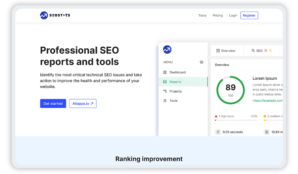Screen dimensions: 298x174
Task: Click the Reports table icon in sidebar
Action: [x=165, y=82]
